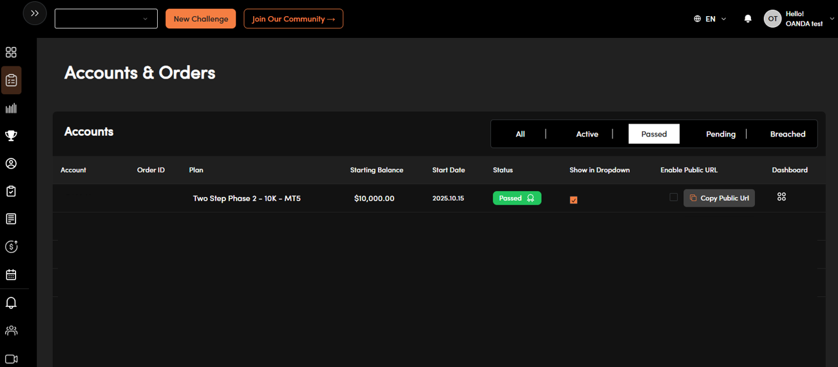Click the Copy Public Url button
Image resolution: width=838 pixels, height=367 pixels.
click(x=719, y=198)
